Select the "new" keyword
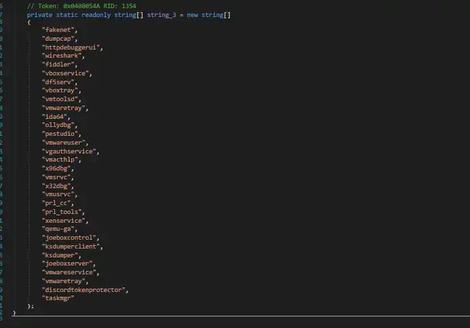The image size is (470, 328). [x=193, y=15]
